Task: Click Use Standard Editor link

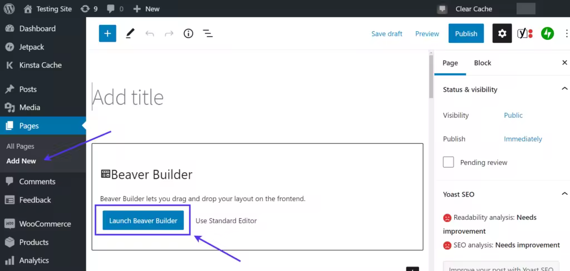Action: pyautogui.click(x=226, y=220)
